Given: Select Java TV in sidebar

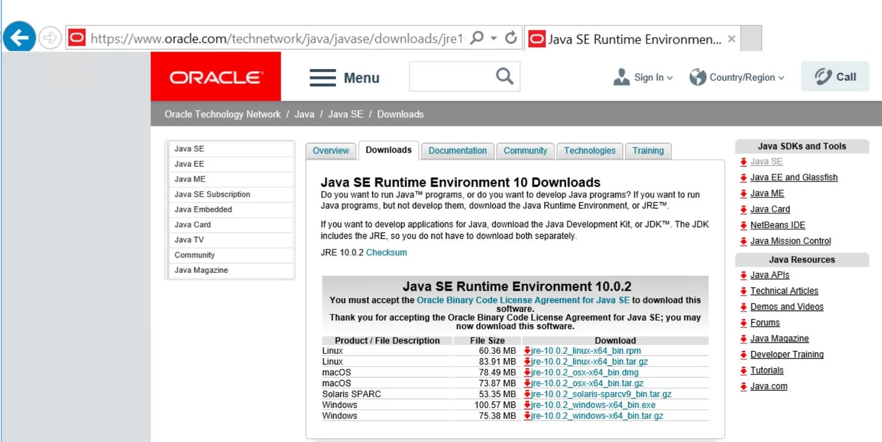Looking at the screenshot, I should click(230, 239).
